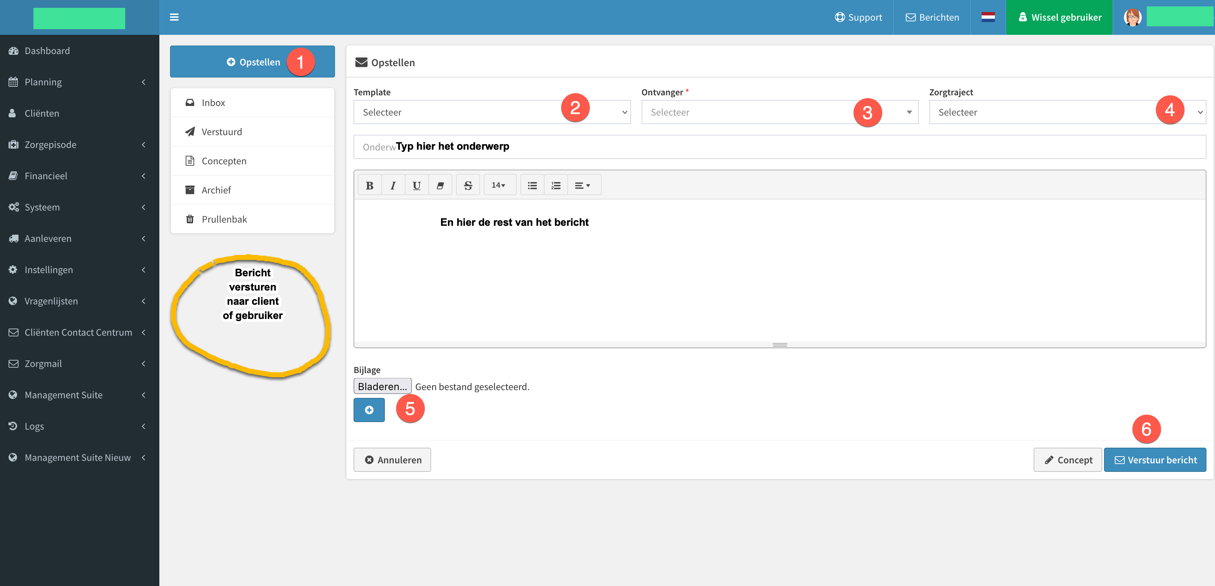Click the blue Opstellen compose button
Image resolution: width=1215 pixels, height=586 pixels.
pyautogui.click(x=252, y=62)
